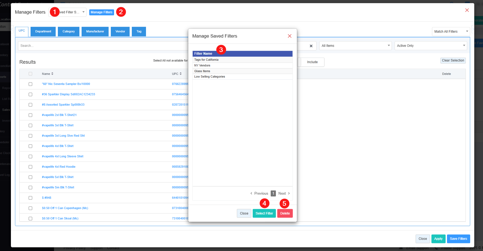The height and width of the screenshot is (251, 483).
Task: Switch to the Department tab
Action: click(43, 32)
